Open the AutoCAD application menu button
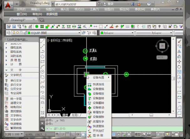The height and width of the screenshot is (139, 190). 9,5
